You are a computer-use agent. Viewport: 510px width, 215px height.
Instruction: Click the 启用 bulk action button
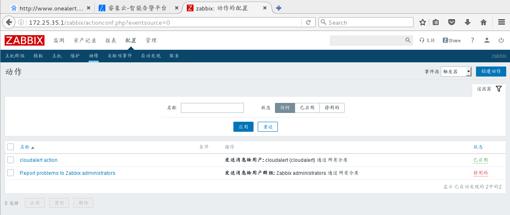click(x=35, y=203)
